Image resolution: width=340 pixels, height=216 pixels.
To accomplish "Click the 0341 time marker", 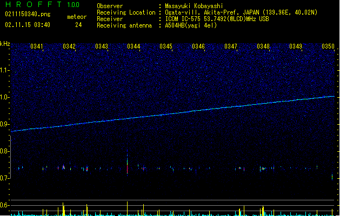I will (x=37, y=46).
